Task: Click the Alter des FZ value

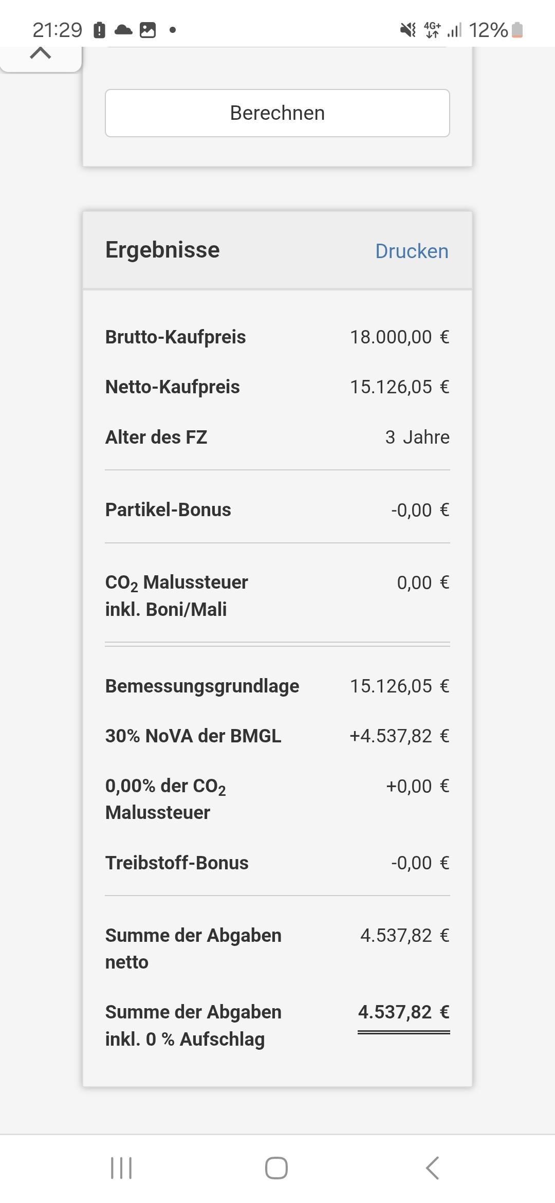Action: pyautogui.click(x=417, y=437)
